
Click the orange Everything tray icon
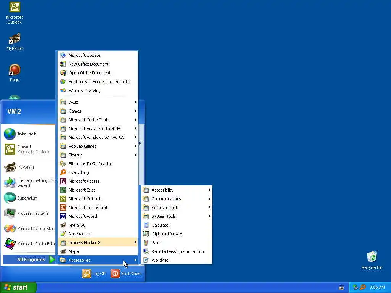363,287
